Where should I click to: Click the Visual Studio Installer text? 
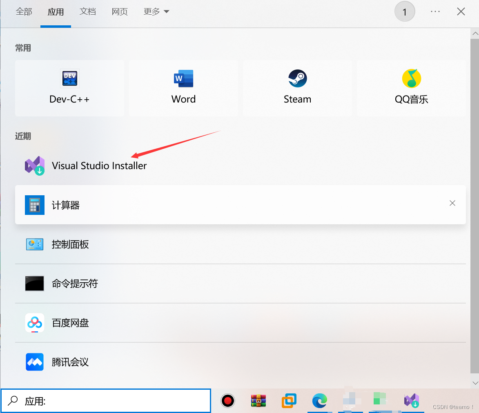99,166
